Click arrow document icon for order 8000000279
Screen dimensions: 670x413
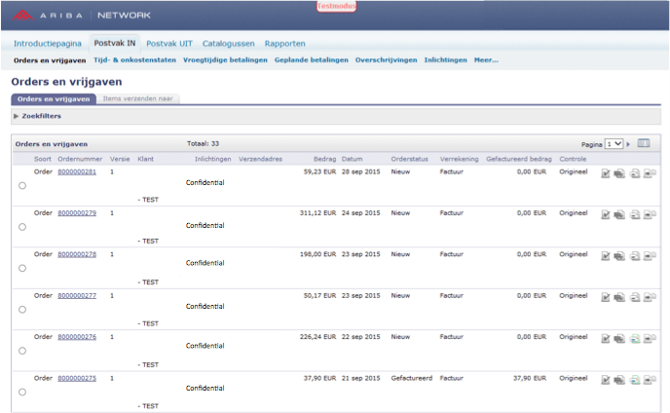coord(650,214)
